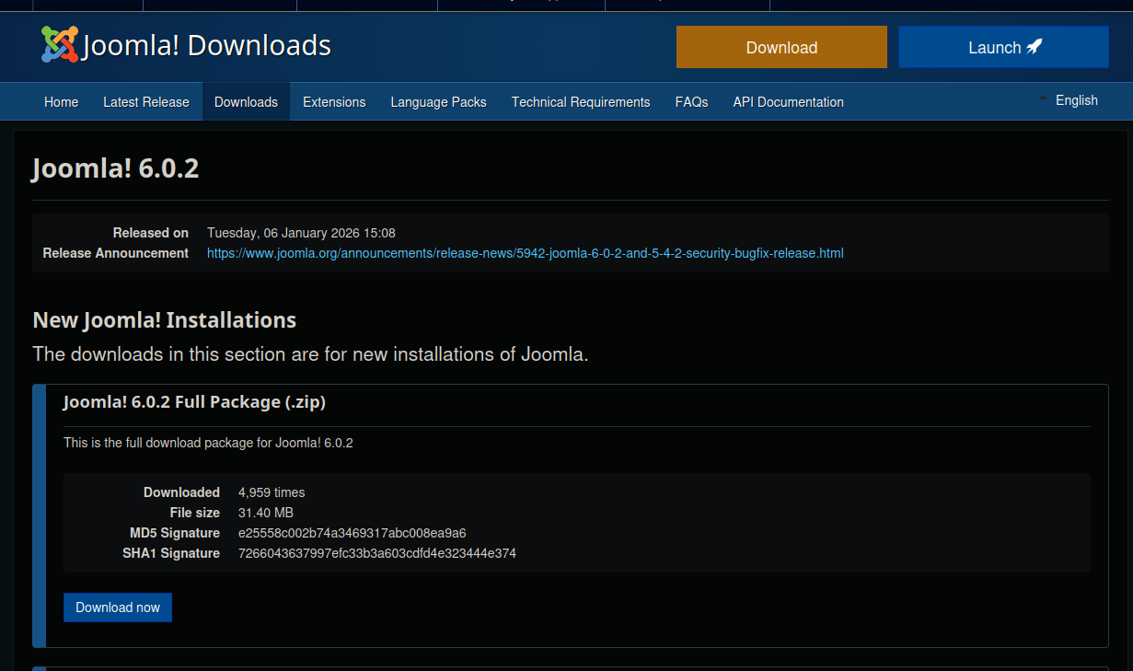
Task: Open the release announcement link
Action: click(525, 252)
